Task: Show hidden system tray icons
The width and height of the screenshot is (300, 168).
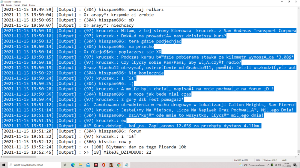Action: click(268, 165)
